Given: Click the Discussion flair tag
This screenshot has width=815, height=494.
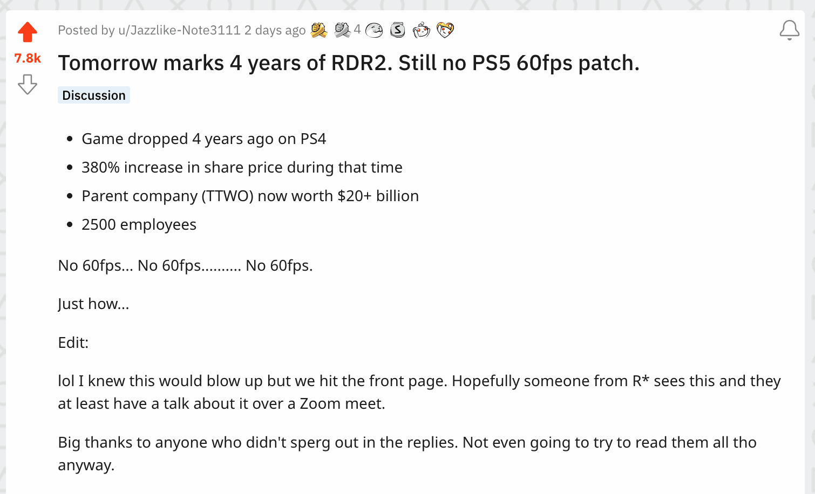Looking at the screenshot, I should (94, 95).
